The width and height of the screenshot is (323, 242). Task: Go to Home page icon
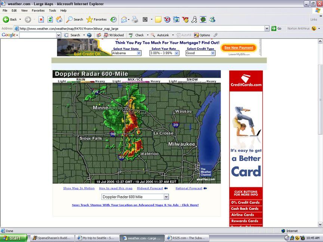point(59,19)
